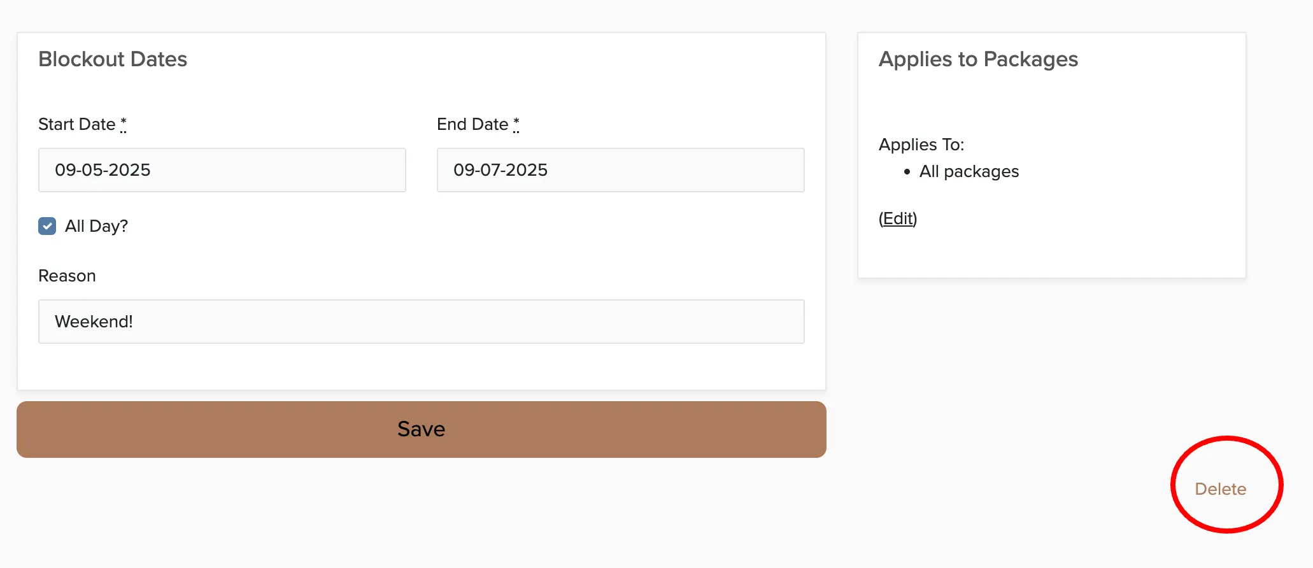Click the Reason label text
Screen dimensions: 1313x568
(x=67, y=276)
